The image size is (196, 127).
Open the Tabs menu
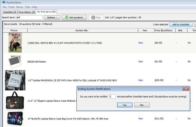tap(27, 7)
